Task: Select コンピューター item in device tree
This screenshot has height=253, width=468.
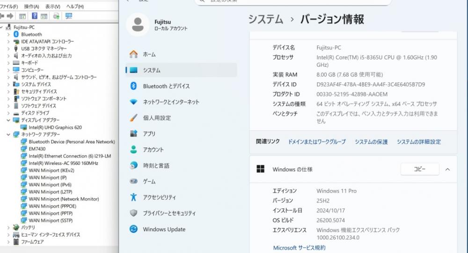Action: click(x=32, y=70)
